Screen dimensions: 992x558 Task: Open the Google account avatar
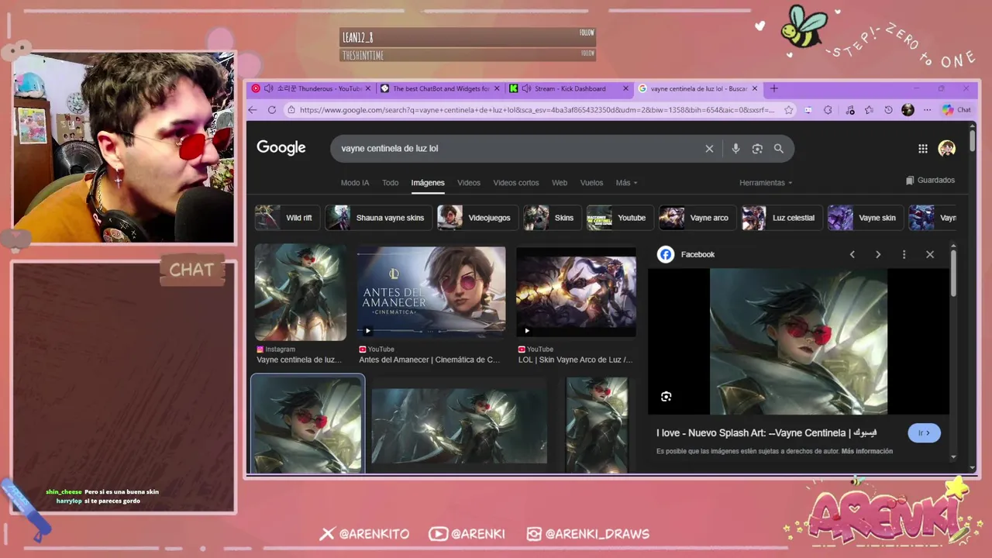[946, 149]
